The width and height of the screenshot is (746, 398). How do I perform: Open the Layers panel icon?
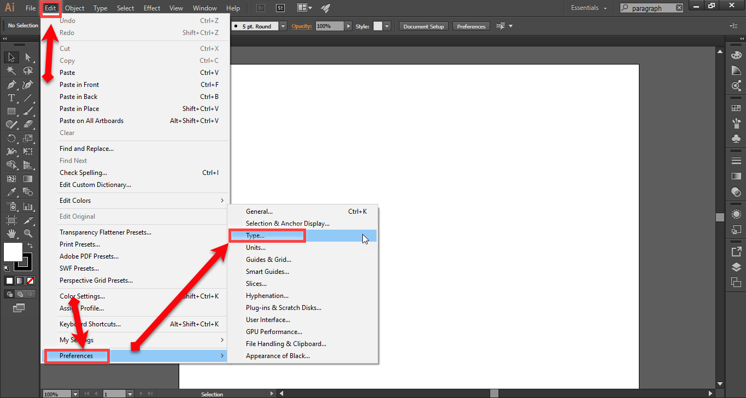click(x=736, y=267)
